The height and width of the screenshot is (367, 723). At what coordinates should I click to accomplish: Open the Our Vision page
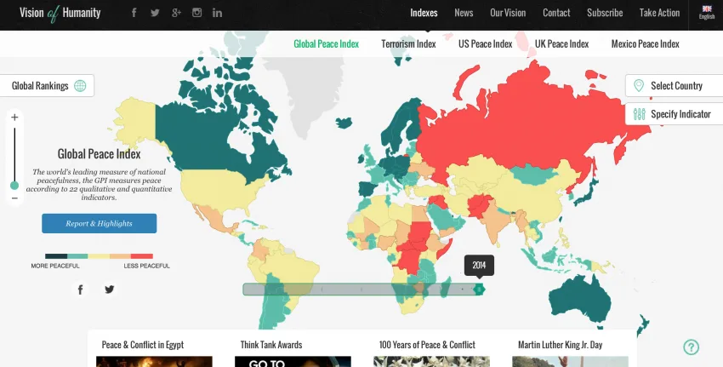(508, 13)
